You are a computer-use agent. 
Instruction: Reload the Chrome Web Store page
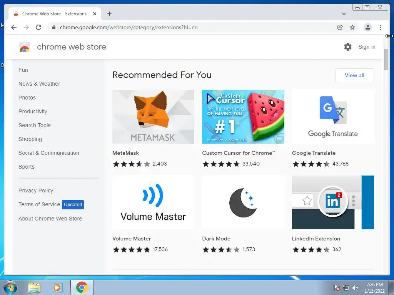tap(38, 27)
